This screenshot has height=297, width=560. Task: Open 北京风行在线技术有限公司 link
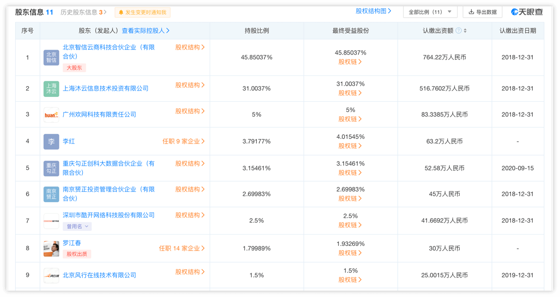tap(99, 275)
